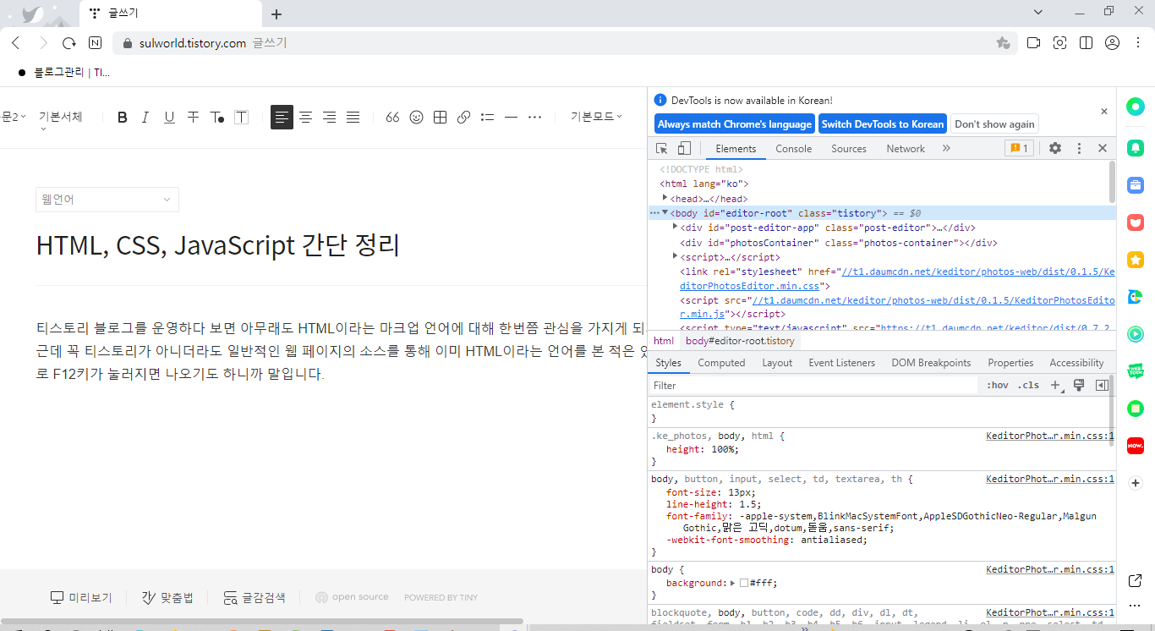This screenshot has height=631, width=1155.
Task: Align text left
Action: [x=282, y=118]
